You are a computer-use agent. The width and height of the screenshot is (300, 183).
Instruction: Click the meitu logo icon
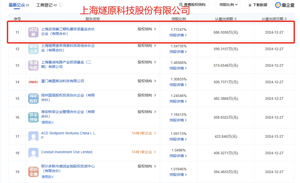pos(33,82)
